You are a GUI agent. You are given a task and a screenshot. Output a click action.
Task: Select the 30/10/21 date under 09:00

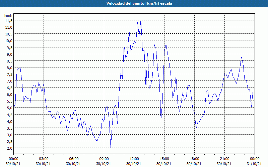(x=104, y=164)
